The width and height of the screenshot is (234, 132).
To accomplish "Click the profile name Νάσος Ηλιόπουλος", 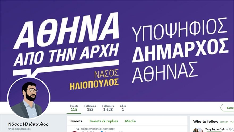I will [28, 124].
